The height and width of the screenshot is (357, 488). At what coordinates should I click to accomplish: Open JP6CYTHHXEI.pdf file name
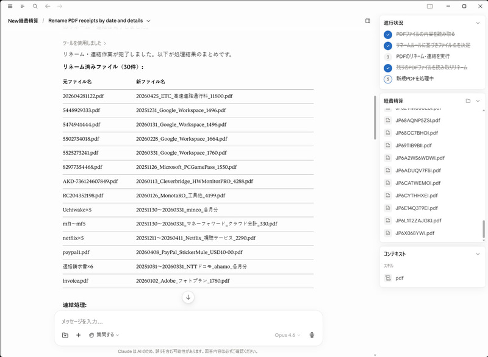pos(417,196)
